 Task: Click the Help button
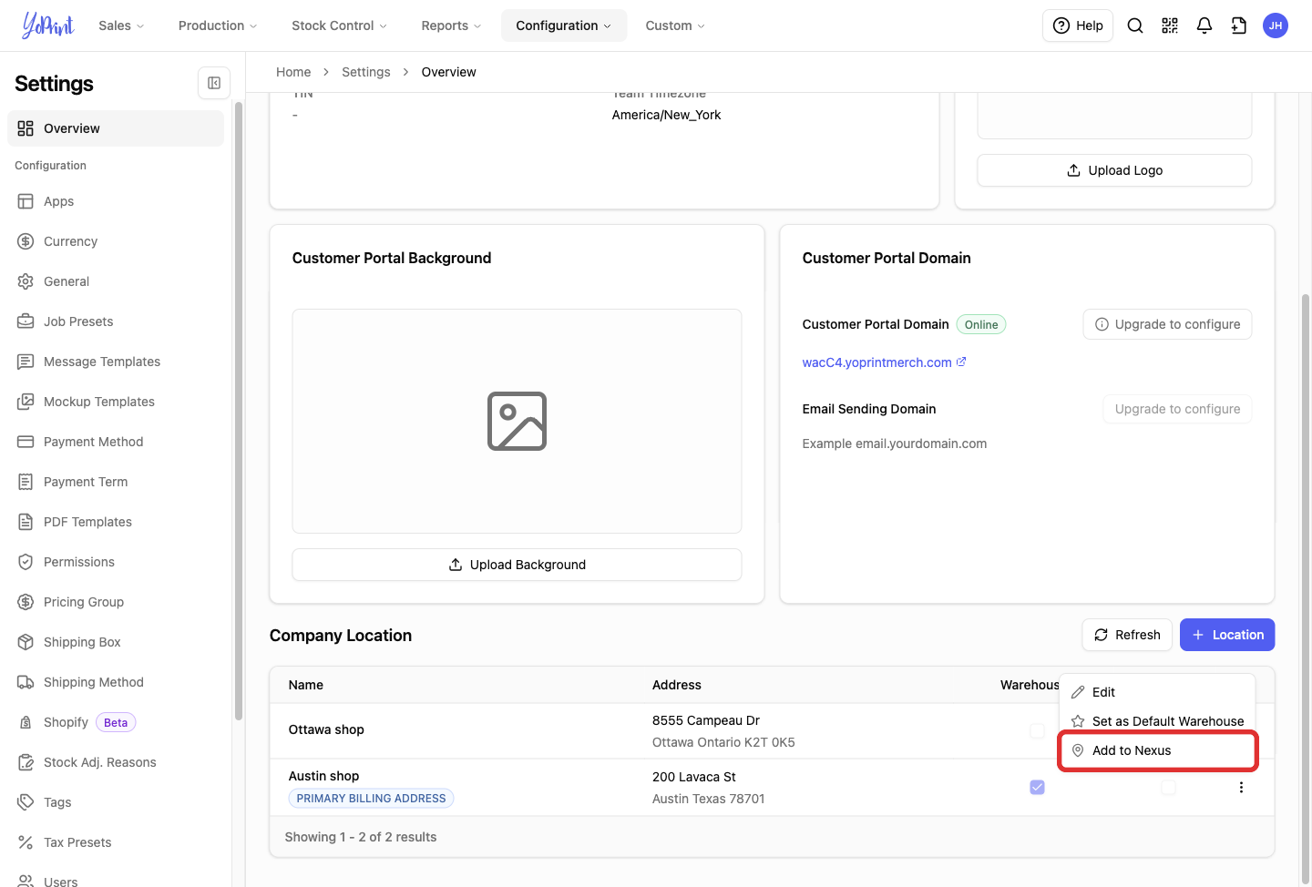[x=1078, y=25]
